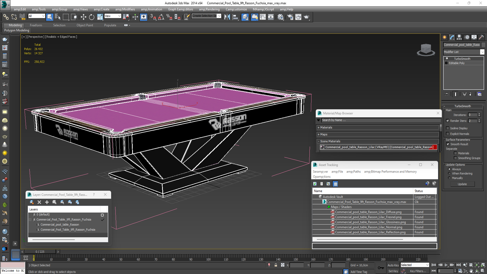Collapse the TurboSmooth rollout

click(463, 106)
